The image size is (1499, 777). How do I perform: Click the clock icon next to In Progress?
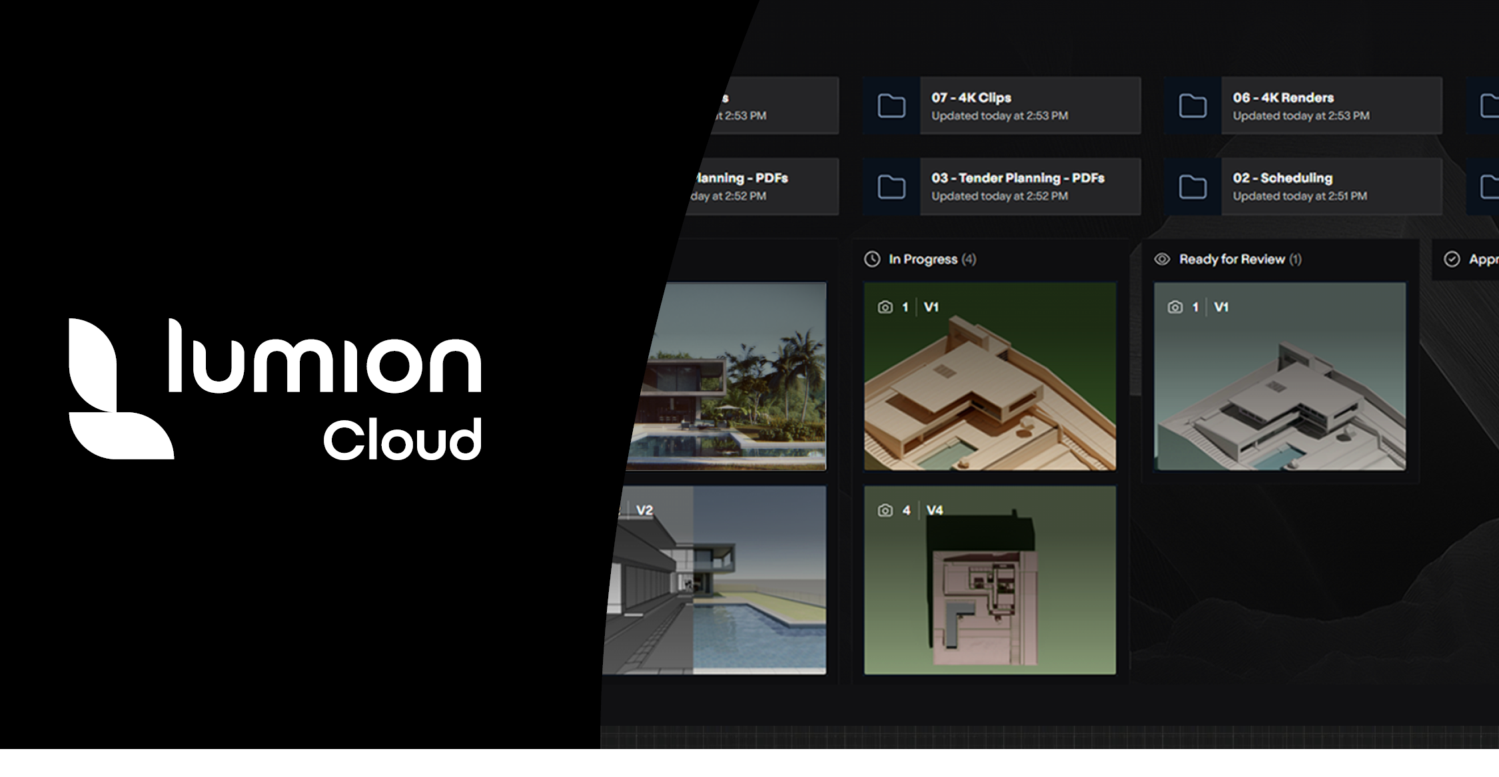coord(872,259)
